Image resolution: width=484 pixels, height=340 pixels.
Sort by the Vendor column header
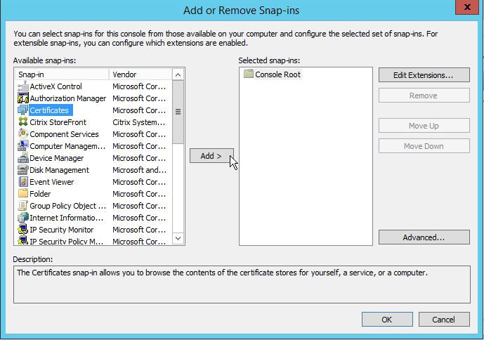tap(140, 74)
